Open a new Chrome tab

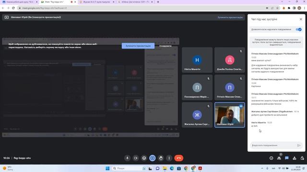pos(158,2)
